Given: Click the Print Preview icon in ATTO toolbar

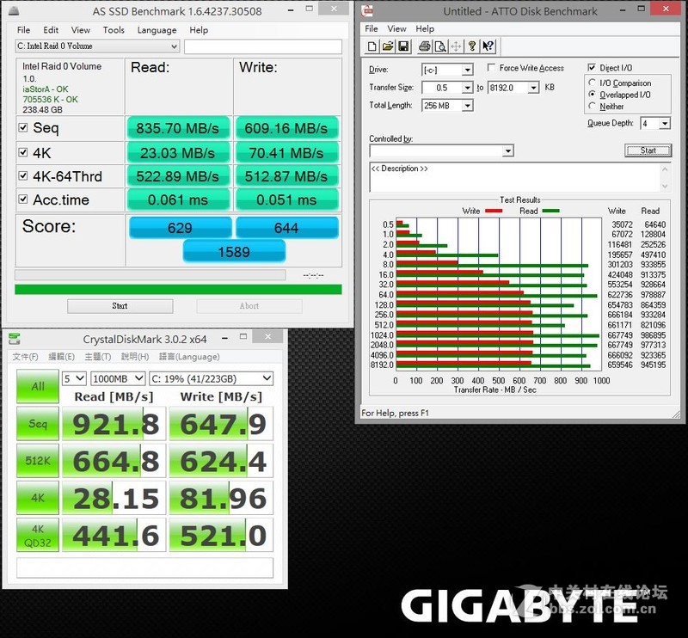Looking at the screenshot, I should (x=440, y=46).
